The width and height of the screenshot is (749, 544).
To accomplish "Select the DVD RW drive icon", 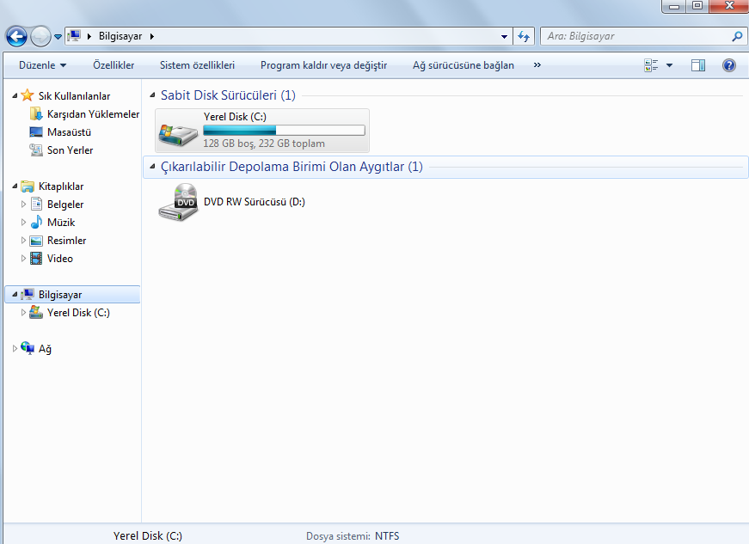I will pyautogui.click(x=178, y=202).
